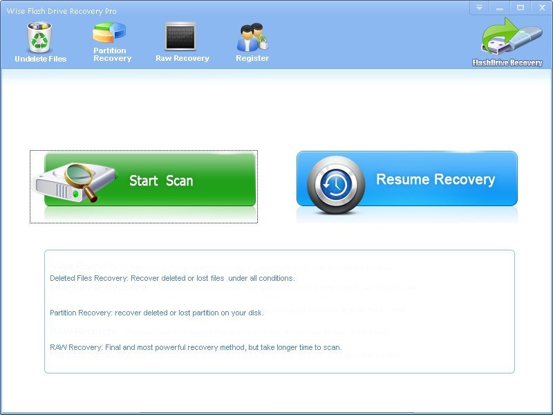Image resolution: width=553 pixels, height=415 pixels.
Task: Select the Partition Recovery pie-chart icon
Action: pos(111,31)
